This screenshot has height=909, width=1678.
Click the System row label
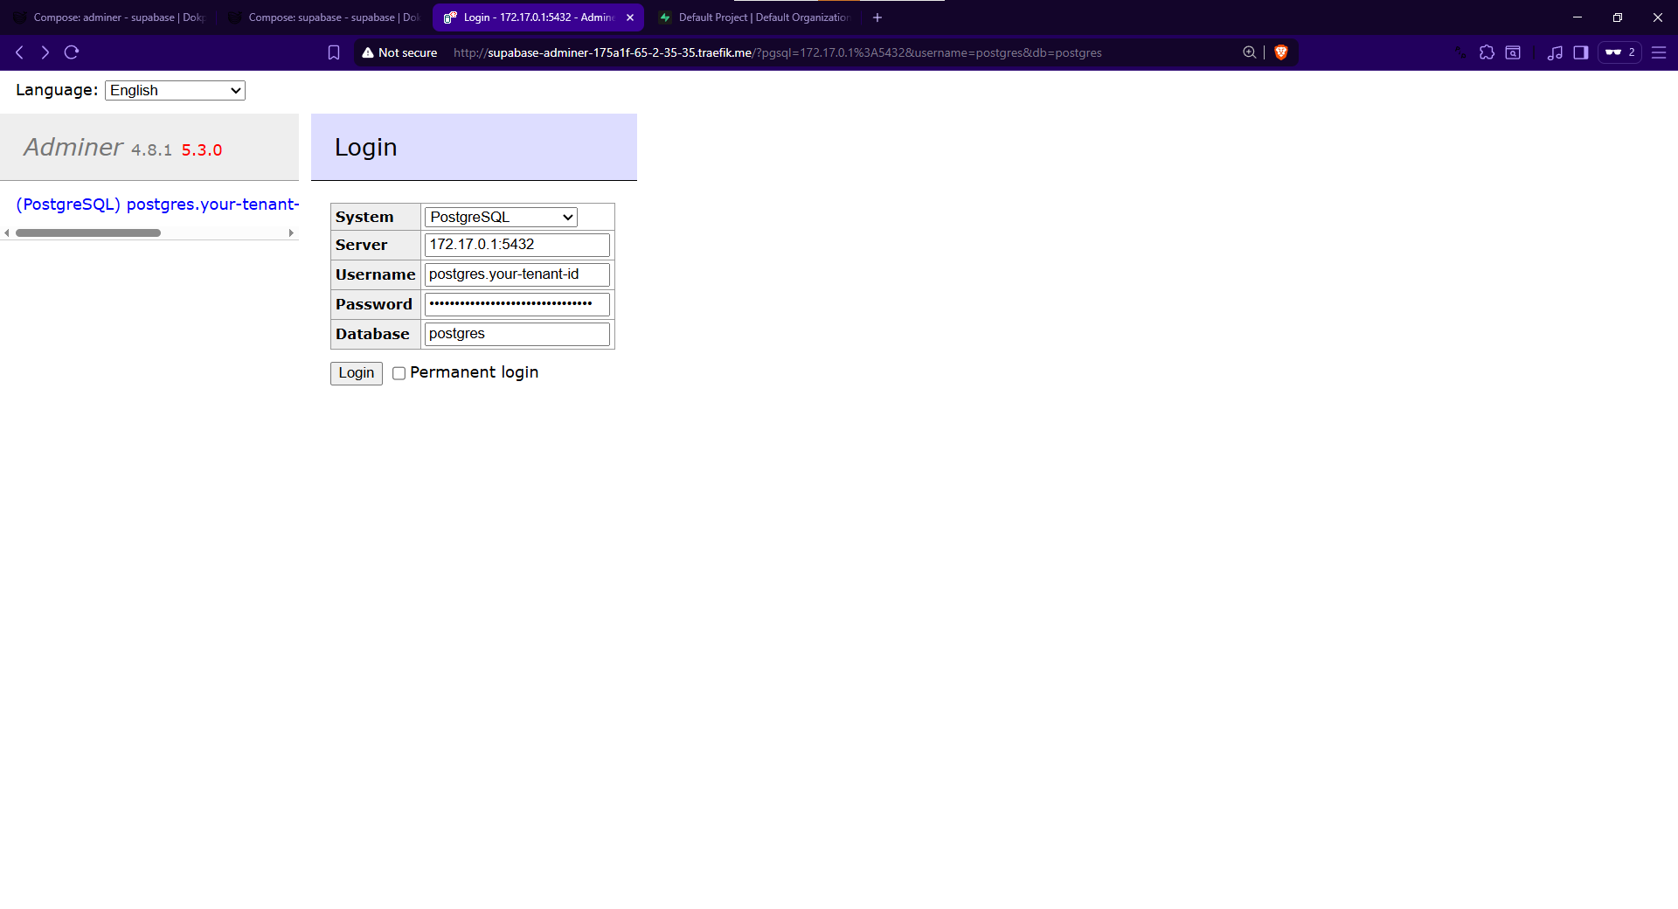click(364, 217)
